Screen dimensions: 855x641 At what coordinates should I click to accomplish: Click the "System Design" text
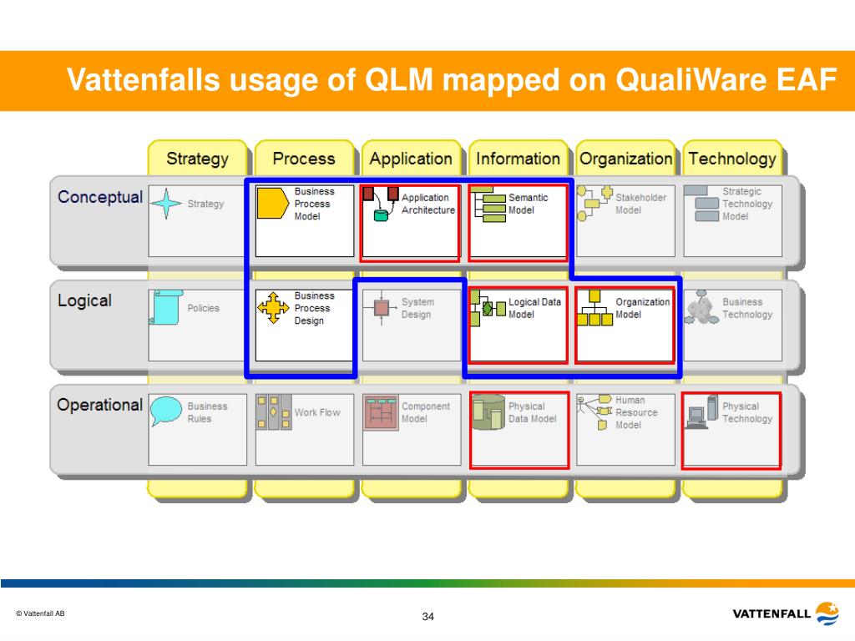pos(417,308)
